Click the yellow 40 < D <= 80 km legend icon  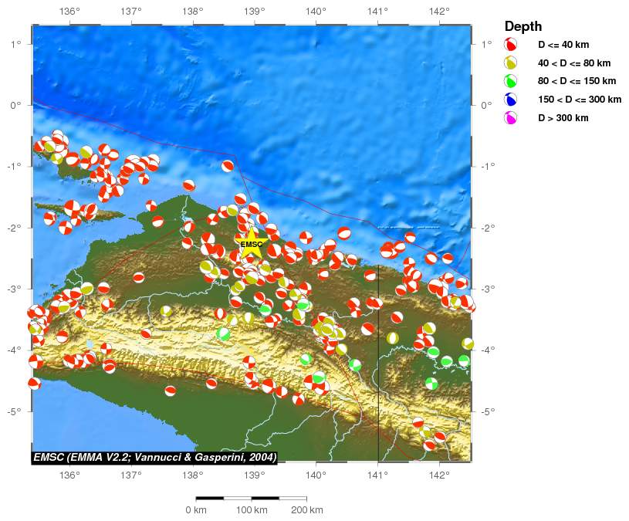(510, 63)
